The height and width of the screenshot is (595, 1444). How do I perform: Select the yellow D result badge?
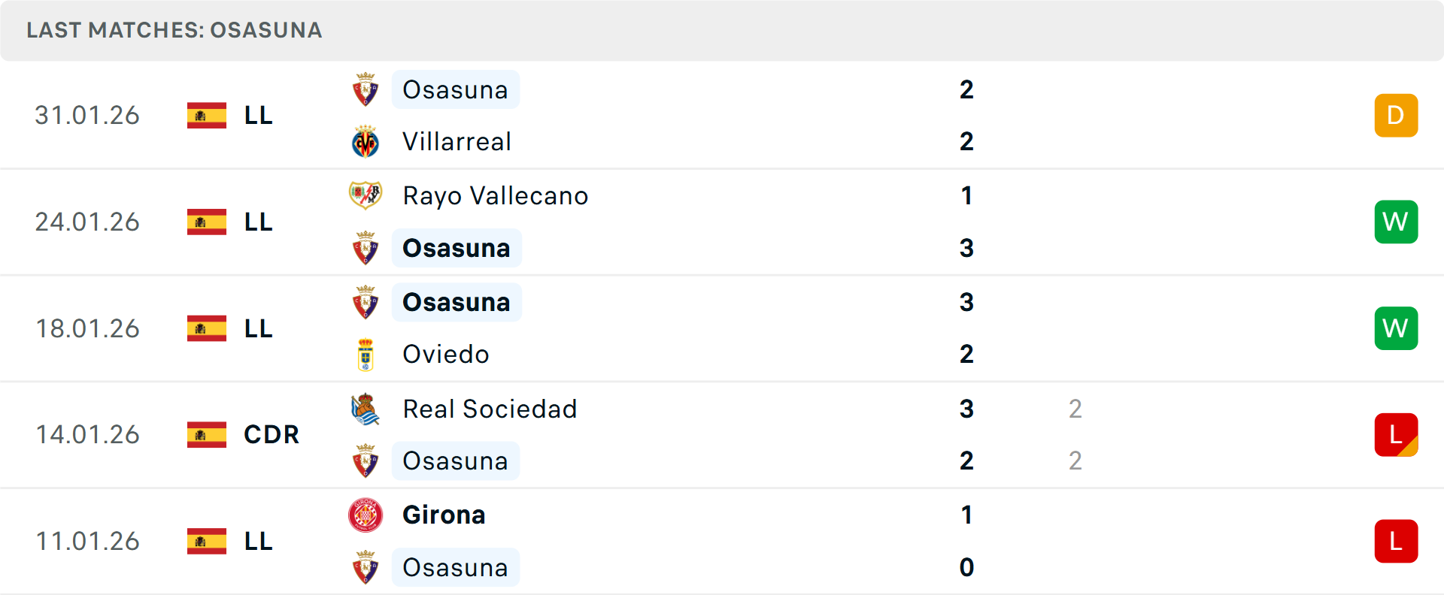tap(1396, 115)
